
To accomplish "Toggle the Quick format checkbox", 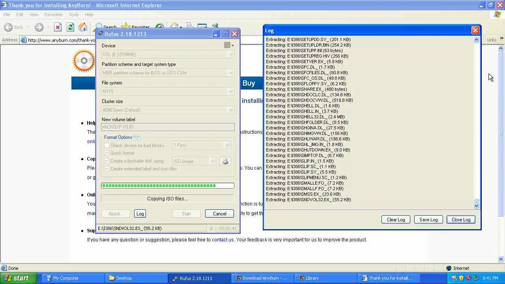I will (107, 153).
